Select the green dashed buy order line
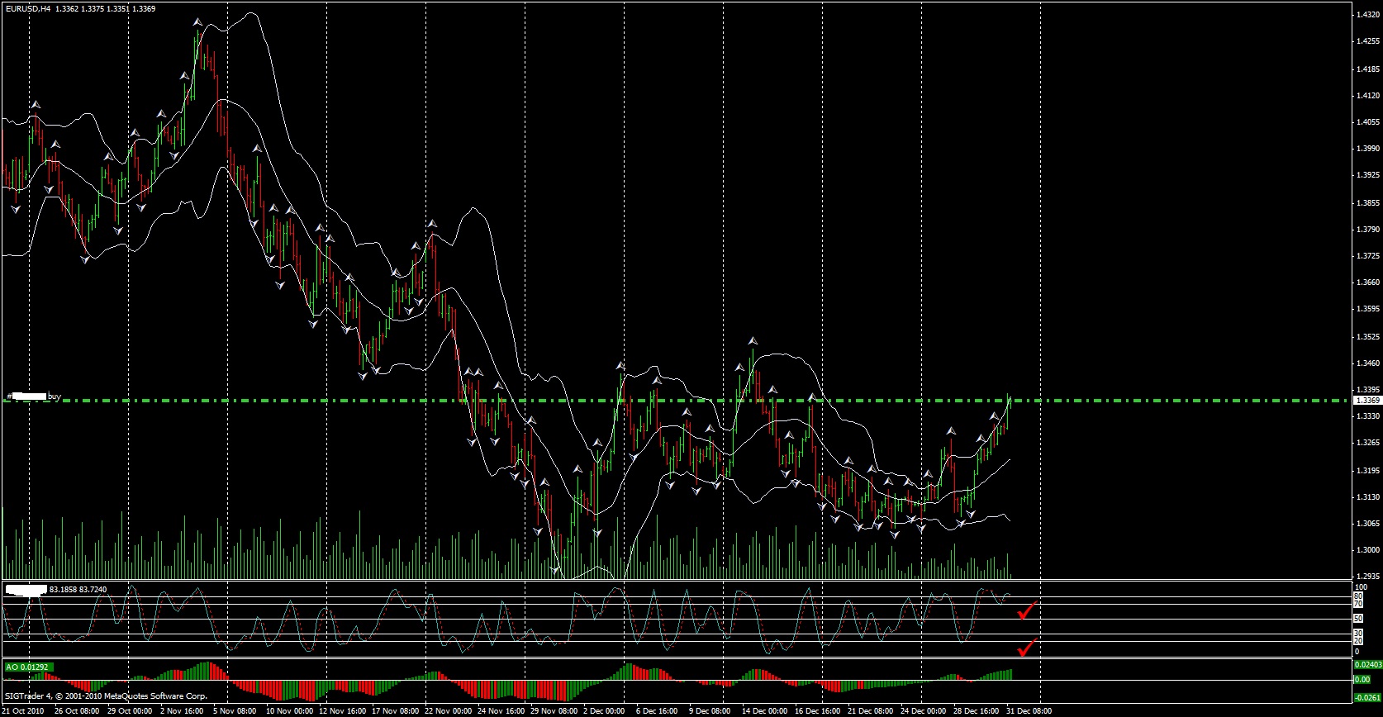 coord(677,401)
